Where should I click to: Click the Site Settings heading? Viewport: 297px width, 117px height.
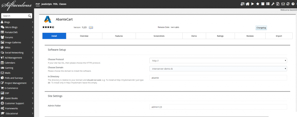(55, 96)
